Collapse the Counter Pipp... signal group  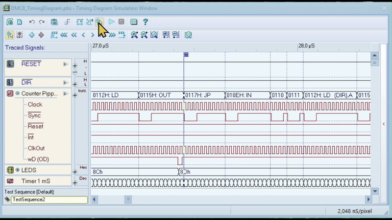(x=18, y=93)
